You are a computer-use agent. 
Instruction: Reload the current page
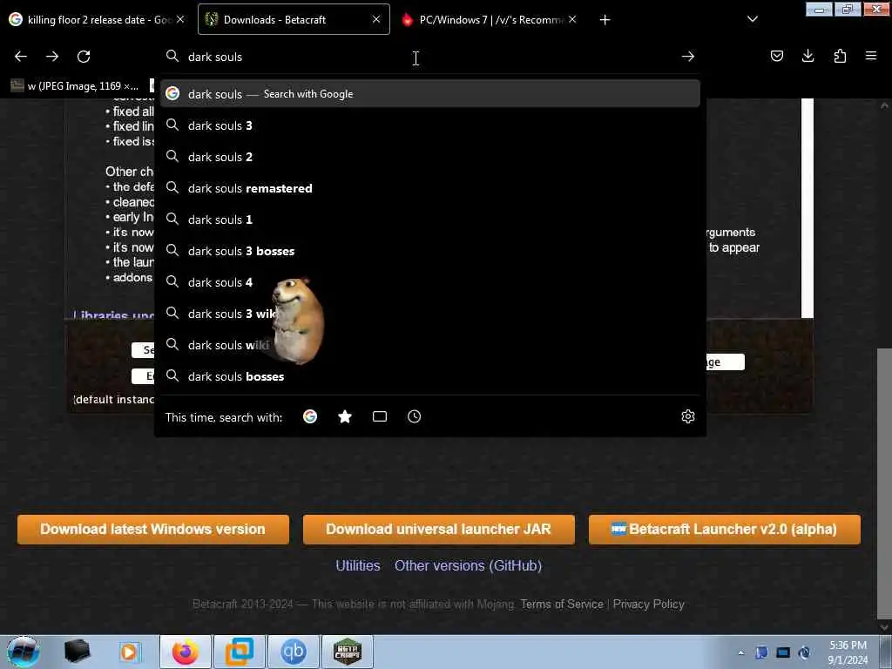pyautogui.click(x=84, y=57)
